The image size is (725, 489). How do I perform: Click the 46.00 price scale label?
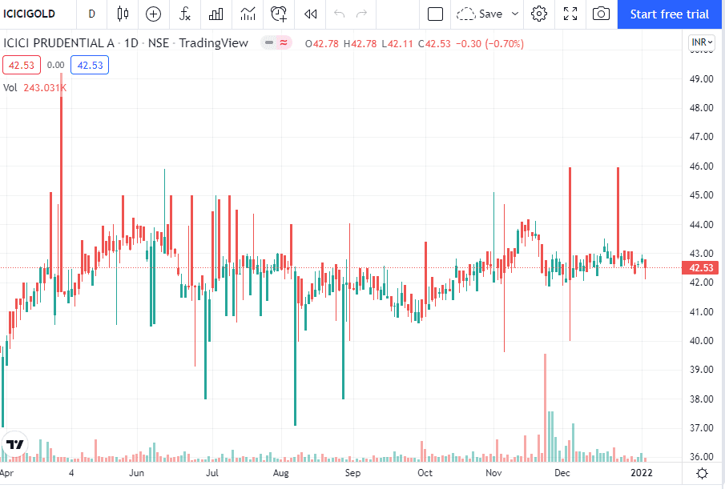[x=702, y=166]
